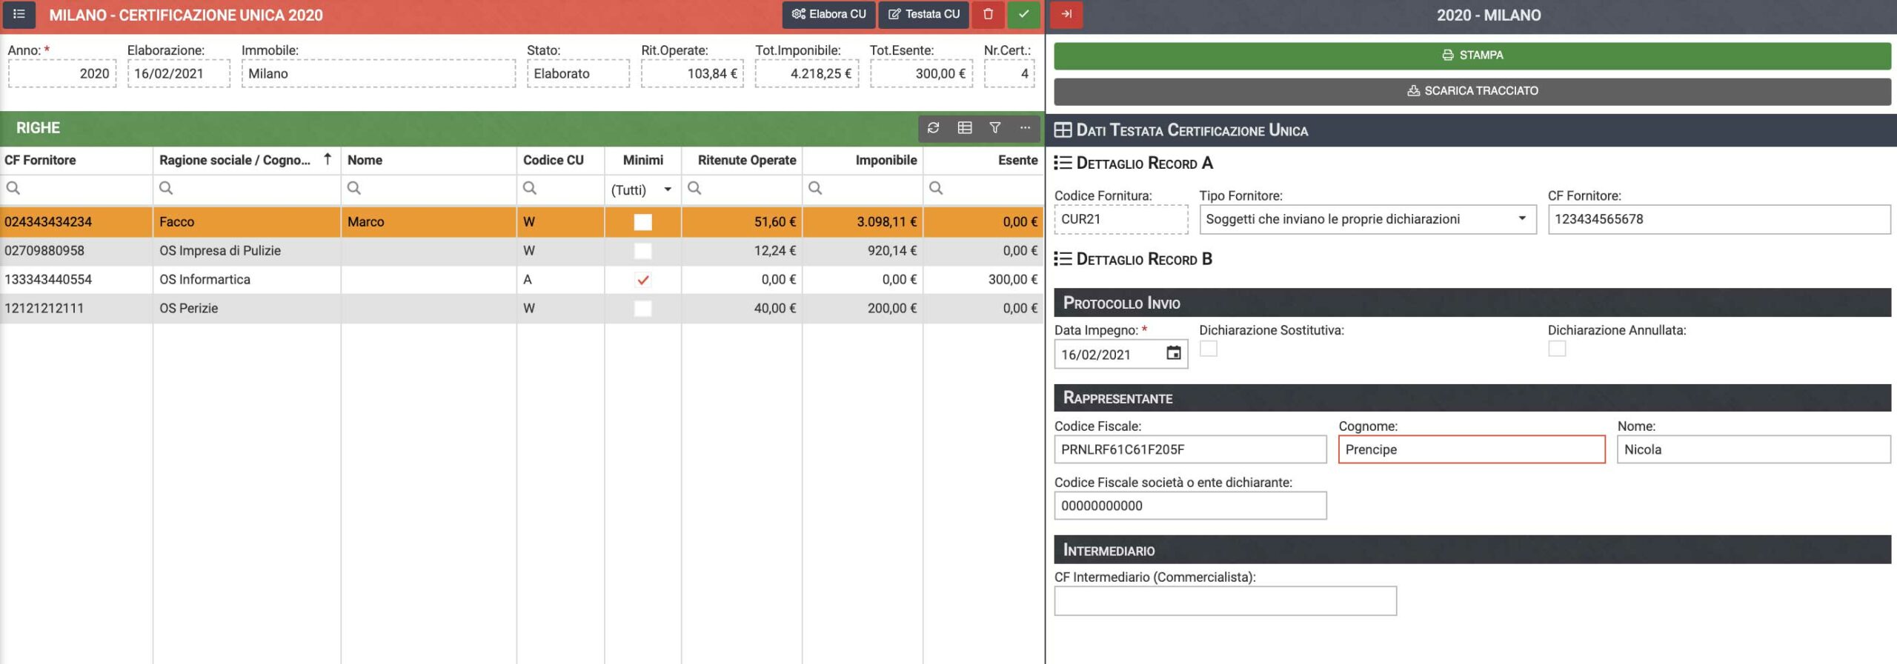The image size is (1897, 664).
Task: Click the red trash delete button
Action: [988, 14]
